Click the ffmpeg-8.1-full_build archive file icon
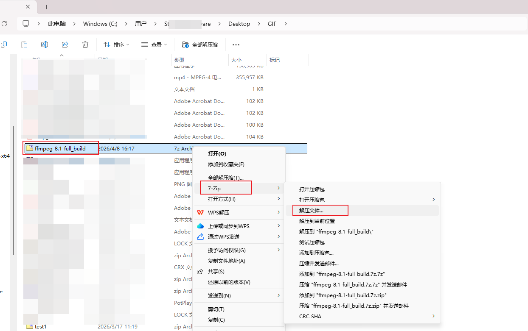 click(30, 148)
